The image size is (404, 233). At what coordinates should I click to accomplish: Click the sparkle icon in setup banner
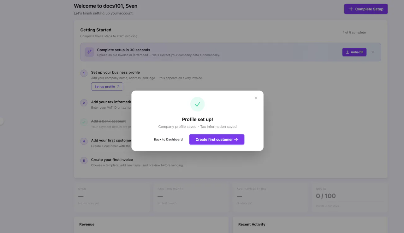click(x=89, y=52)
